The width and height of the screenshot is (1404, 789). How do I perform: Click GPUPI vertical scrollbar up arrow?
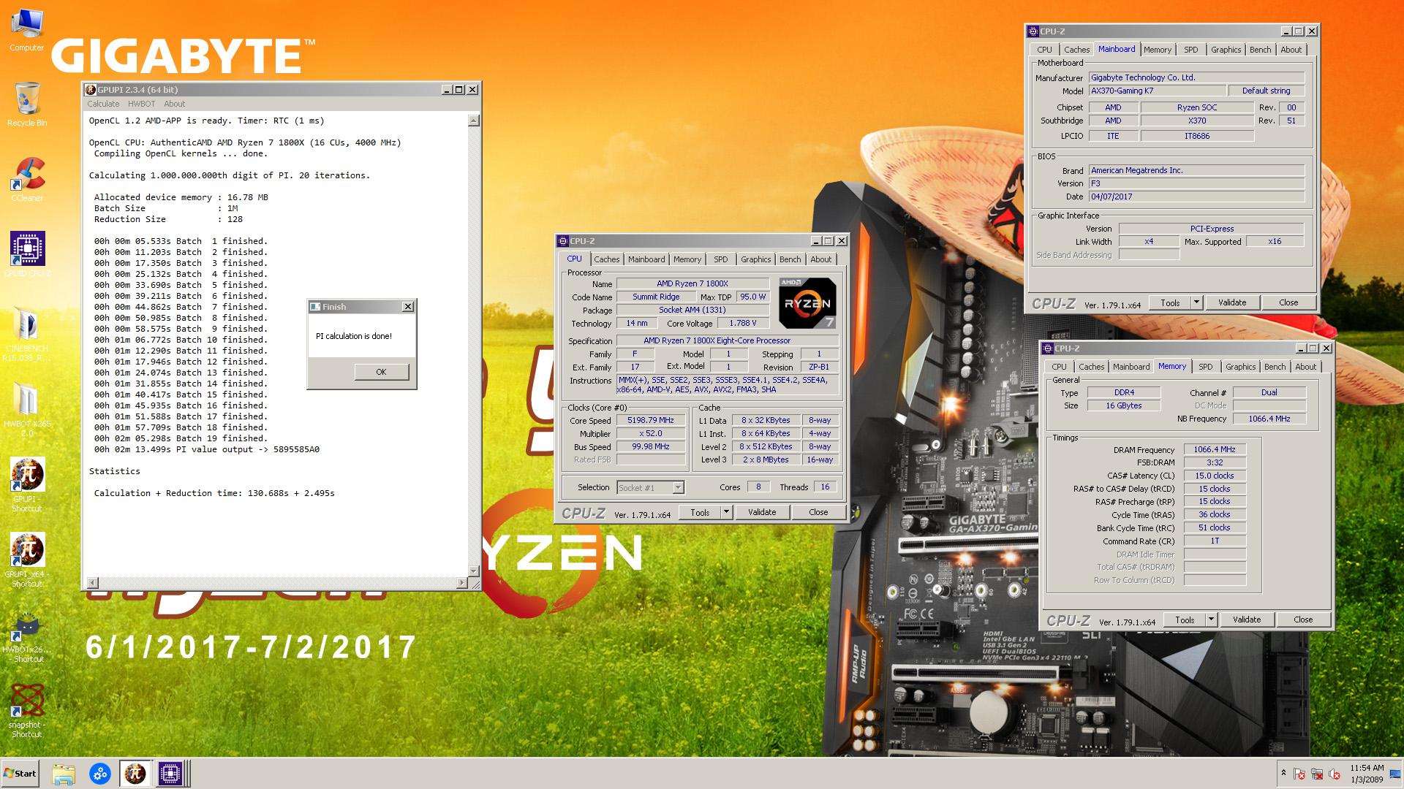(473, 121)
